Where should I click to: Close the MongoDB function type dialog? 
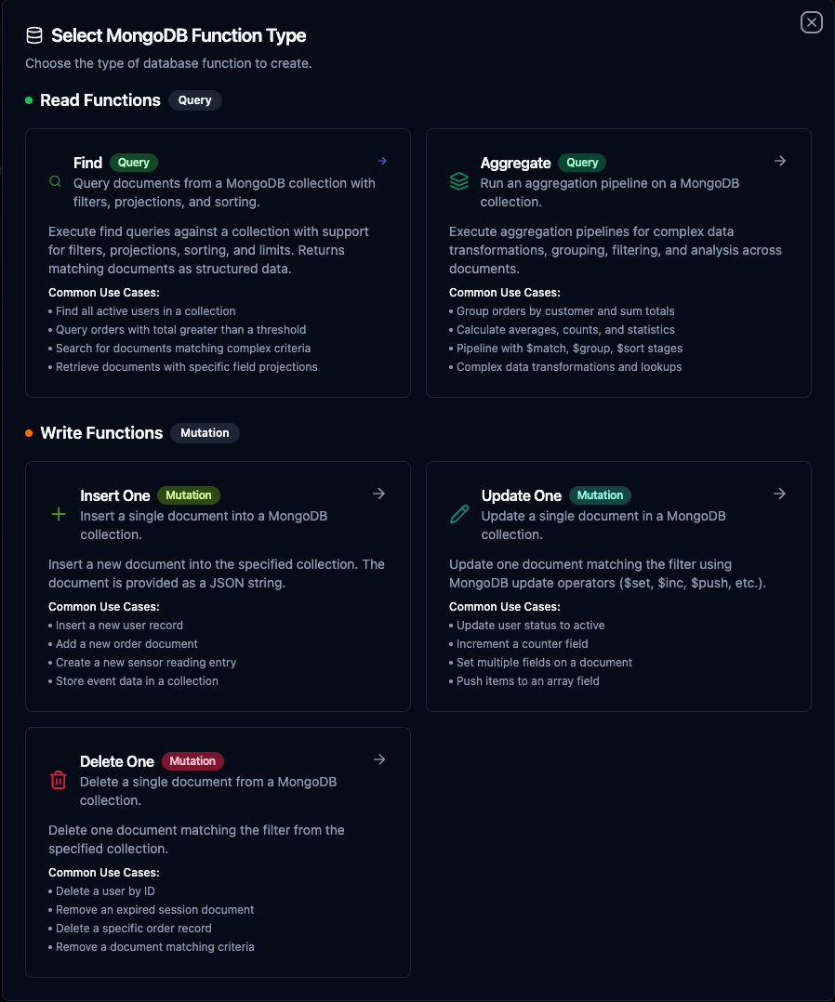[x=812, y=22]
